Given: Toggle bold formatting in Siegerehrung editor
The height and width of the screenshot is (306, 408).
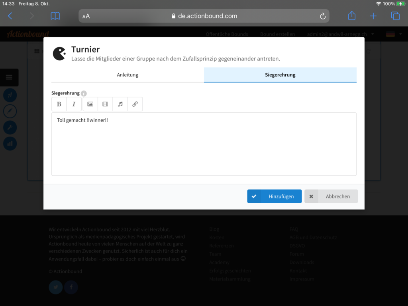Looking at the screenshot, I should point(59,104).
